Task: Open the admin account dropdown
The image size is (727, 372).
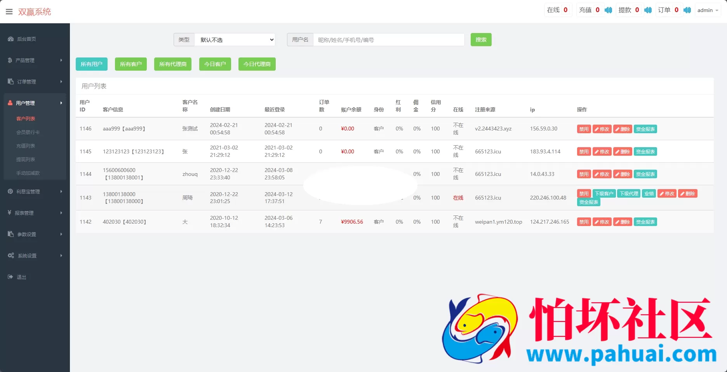Action: [707, 10]
